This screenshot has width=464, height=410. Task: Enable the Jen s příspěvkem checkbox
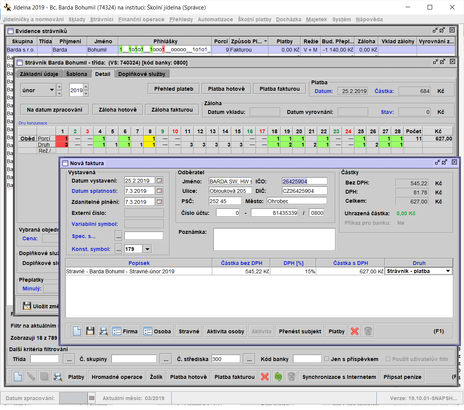(x=327, y=359)
